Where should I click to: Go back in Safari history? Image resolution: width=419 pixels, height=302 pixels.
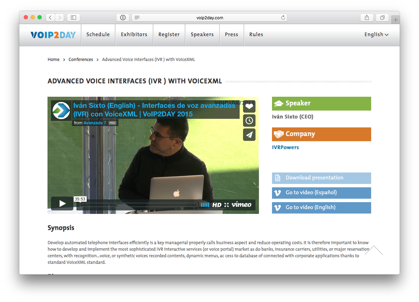(50, 17)
